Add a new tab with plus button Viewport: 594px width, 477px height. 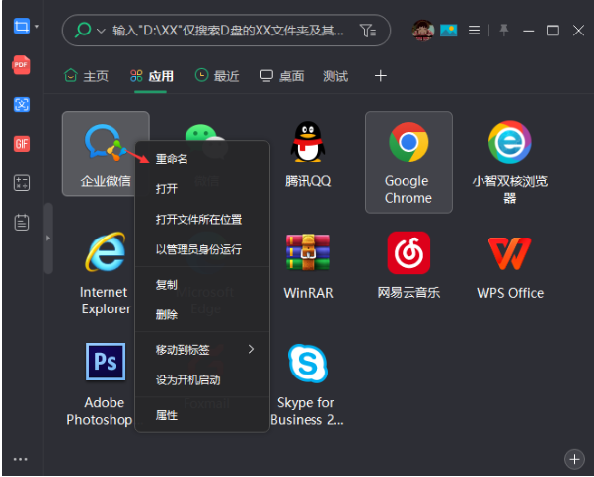click(381, 76)
